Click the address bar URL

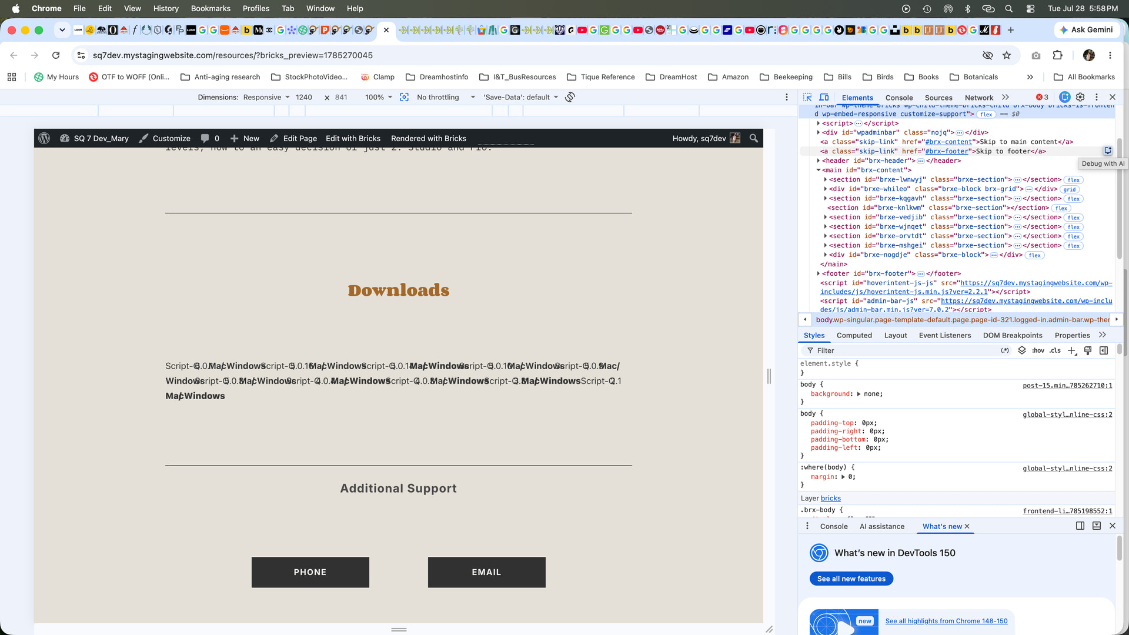[x=233, y=55]
